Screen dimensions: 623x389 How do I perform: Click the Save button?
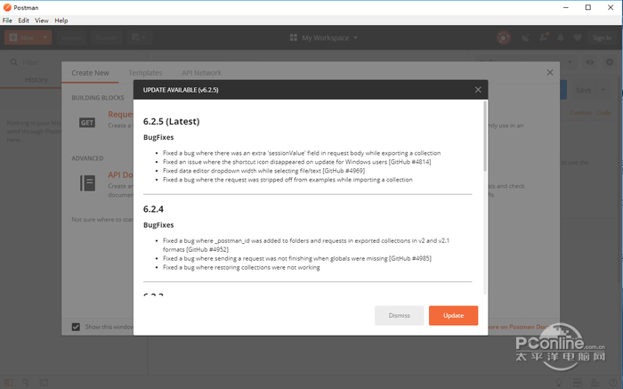tap(583, 90)
